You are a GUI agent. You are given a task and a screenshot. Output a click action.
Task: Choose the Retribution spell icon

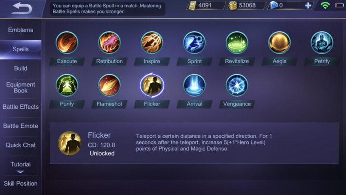109,42
